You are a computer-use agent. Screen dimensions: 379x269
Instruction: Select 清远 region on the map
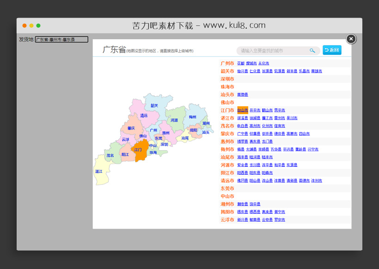click(144, 116)
